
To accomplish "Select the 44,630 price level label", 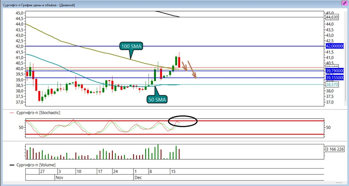I will (x=332, y=17).
